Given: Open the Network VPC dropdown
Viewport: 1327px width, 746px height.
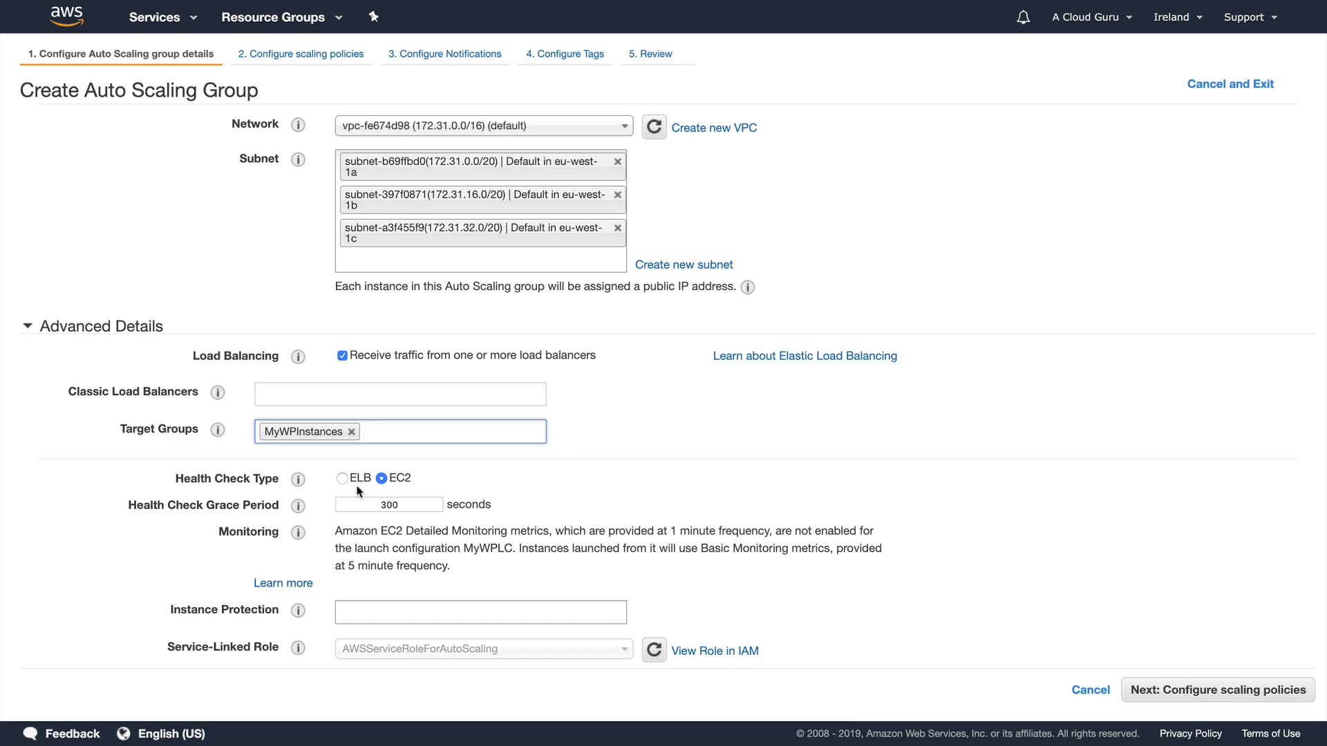Looking at the screenshot, I should pyautogui.click(x=484, y=126).
